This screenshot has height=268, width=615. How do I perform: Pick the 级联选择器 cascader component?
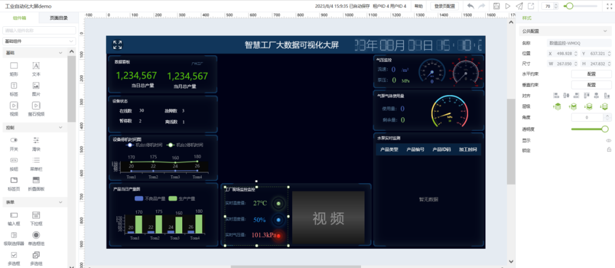point(14,238)
